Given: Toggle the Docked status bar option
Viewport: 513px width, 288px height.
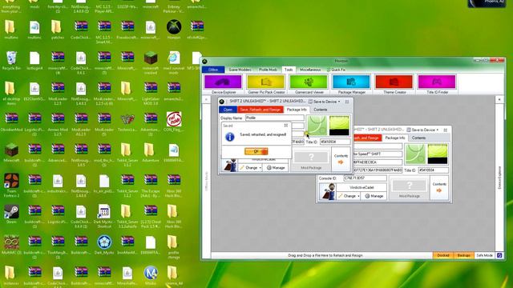Looking at the screenshot, I should pyautogui.click(x=443, y=255).
